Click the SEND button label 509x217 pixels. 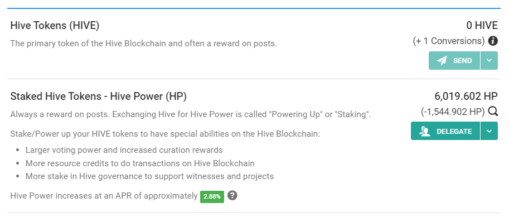pos(463,61)
